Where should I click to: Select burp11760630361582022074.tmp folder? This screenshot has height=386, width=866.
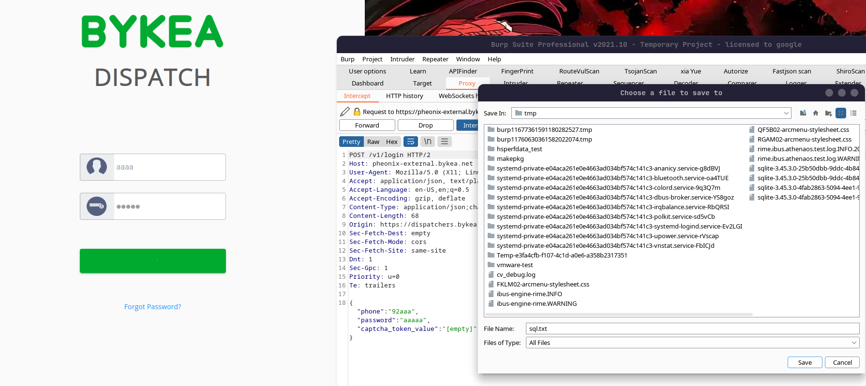[539, 139]
